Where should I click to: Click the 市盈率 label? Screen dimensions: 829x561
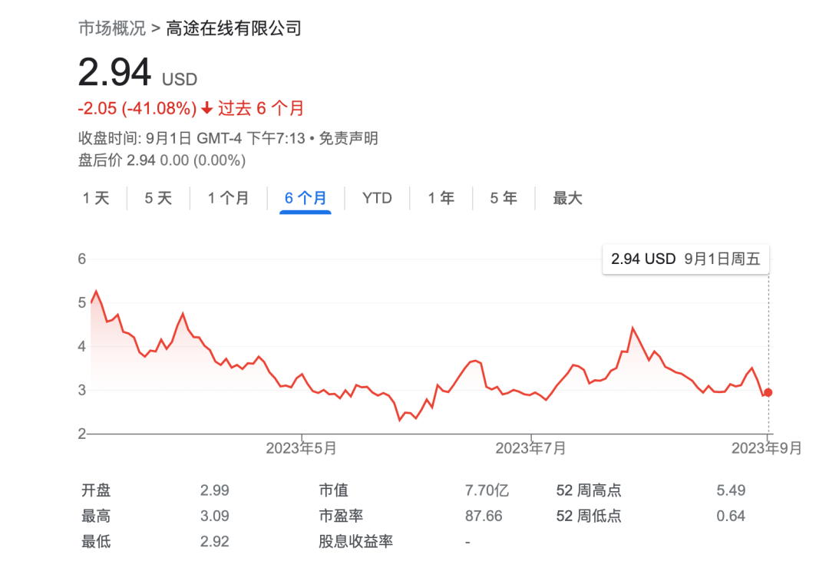pos(341,516)
